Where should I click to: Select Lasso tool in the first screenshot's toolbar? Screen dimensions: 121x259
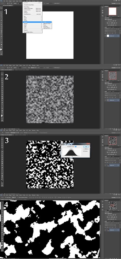click(2, 12)
